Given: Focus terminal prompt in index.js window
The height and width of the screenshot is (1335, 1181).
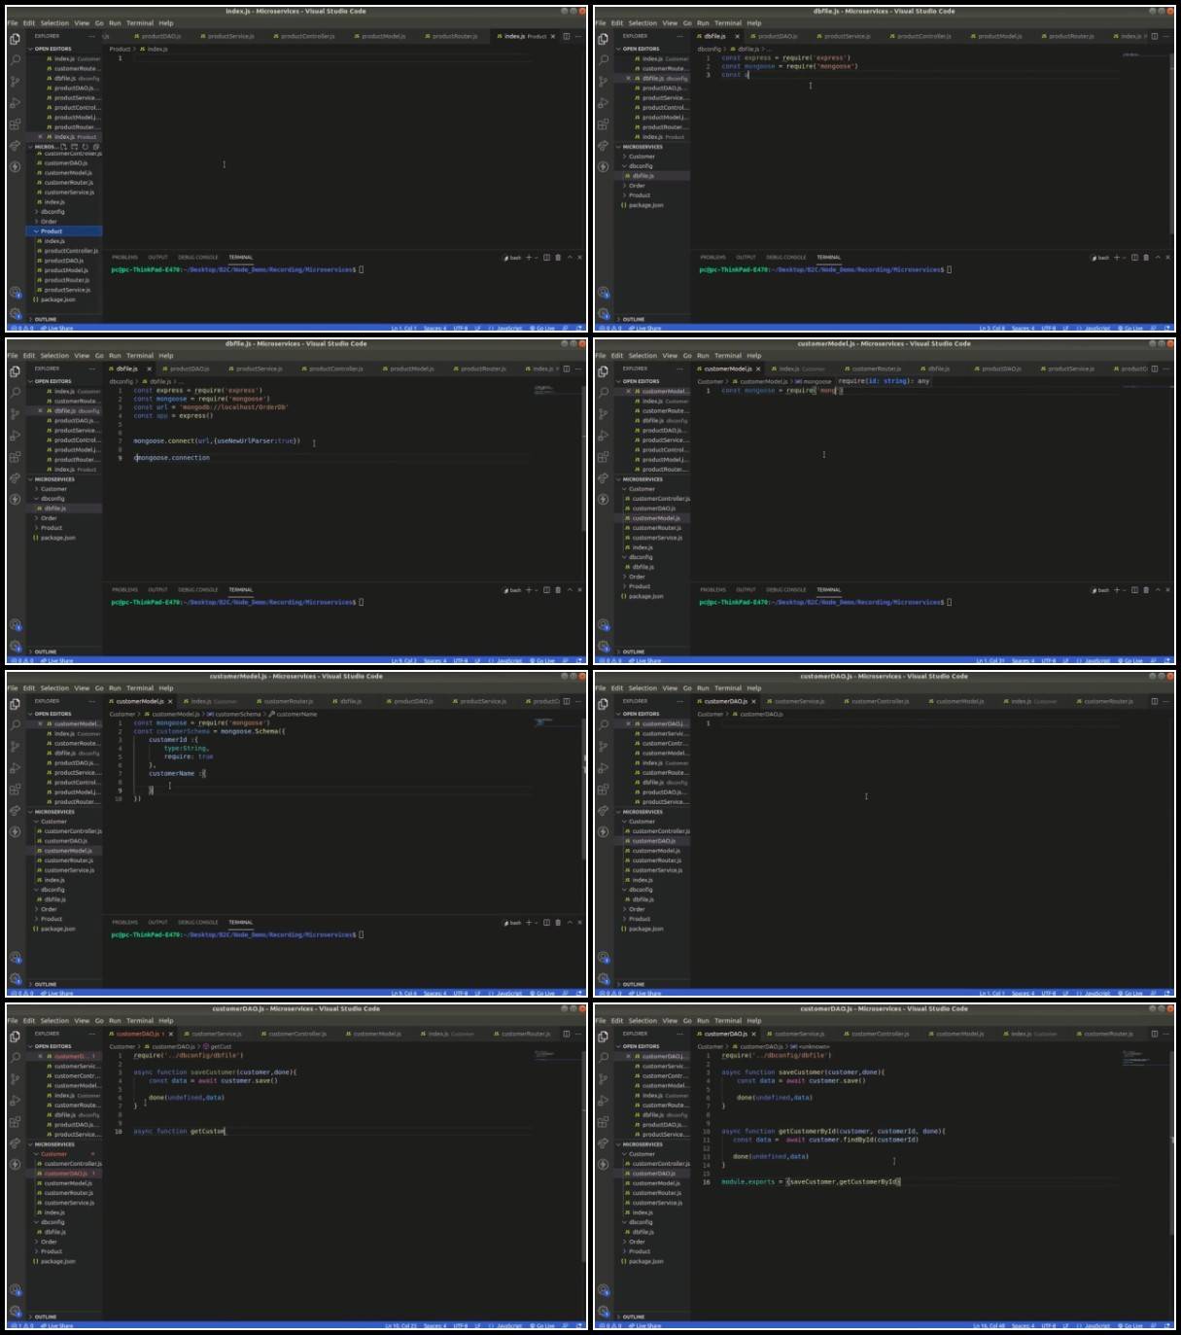Looking at the screenshot, I should pyautogui.click(x=362, y=269).
